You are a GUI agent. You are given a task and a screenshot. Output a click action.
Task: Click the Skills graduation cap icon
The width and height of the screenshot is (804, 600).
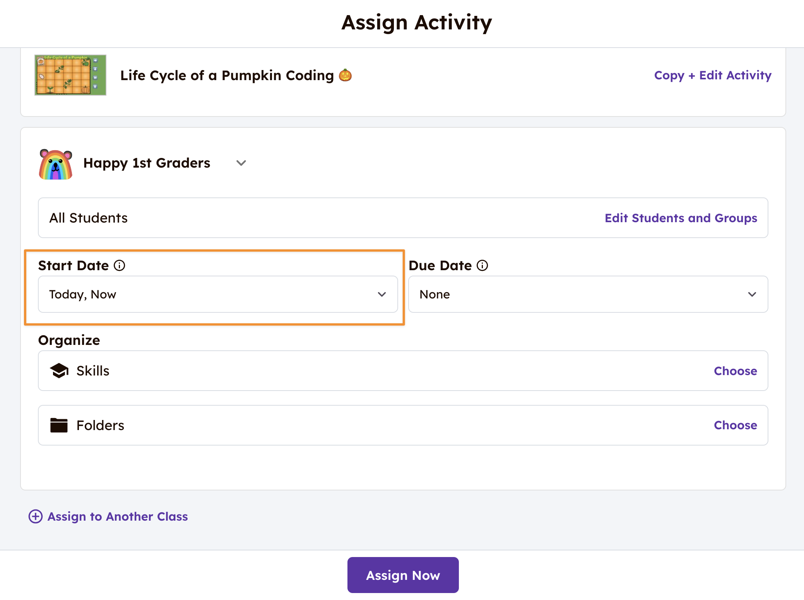click(59, 371)
